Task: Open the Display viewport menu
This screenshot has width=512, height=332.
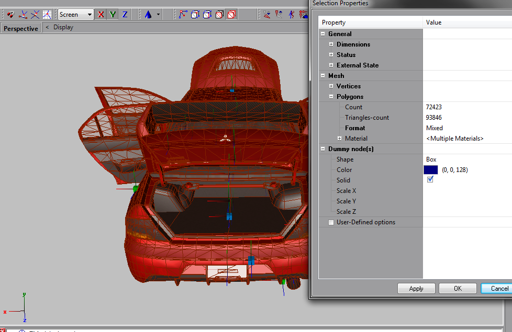Action: pos(63,27)
